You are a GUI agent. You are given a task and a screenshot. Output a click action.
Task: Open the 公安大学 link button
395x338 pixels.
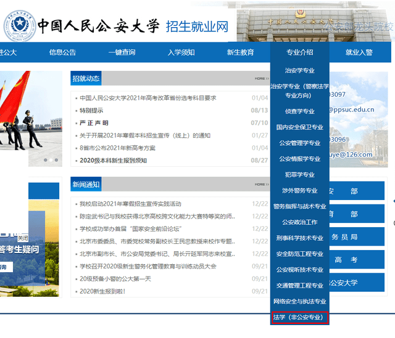pos(357,283)
